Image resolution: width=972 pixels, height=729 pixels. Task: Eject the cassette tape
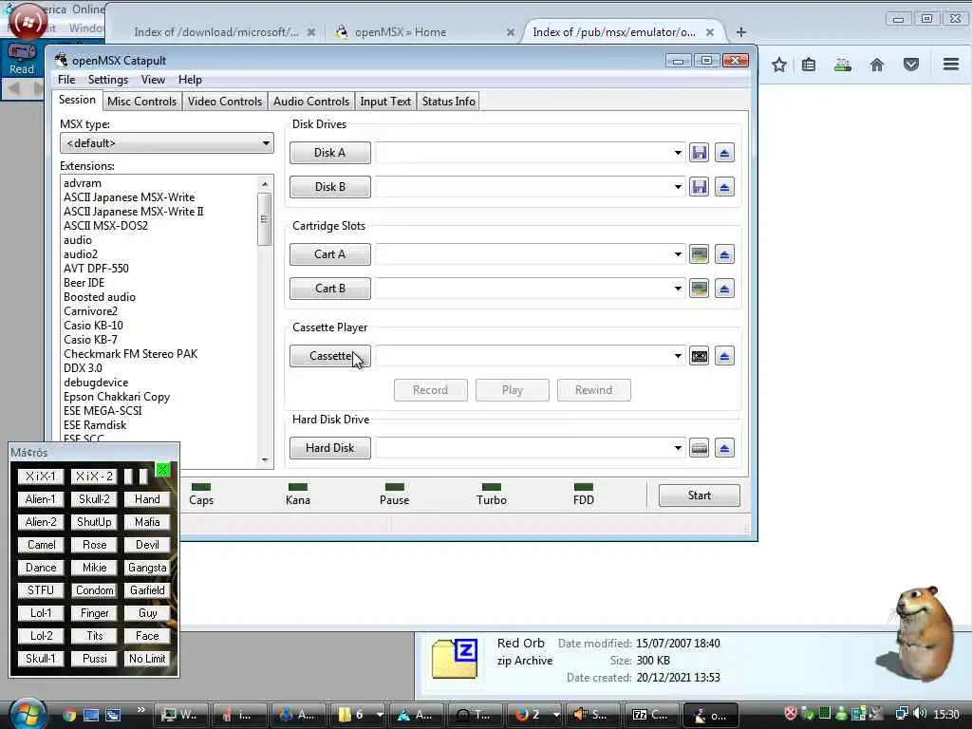pos(724,356)
